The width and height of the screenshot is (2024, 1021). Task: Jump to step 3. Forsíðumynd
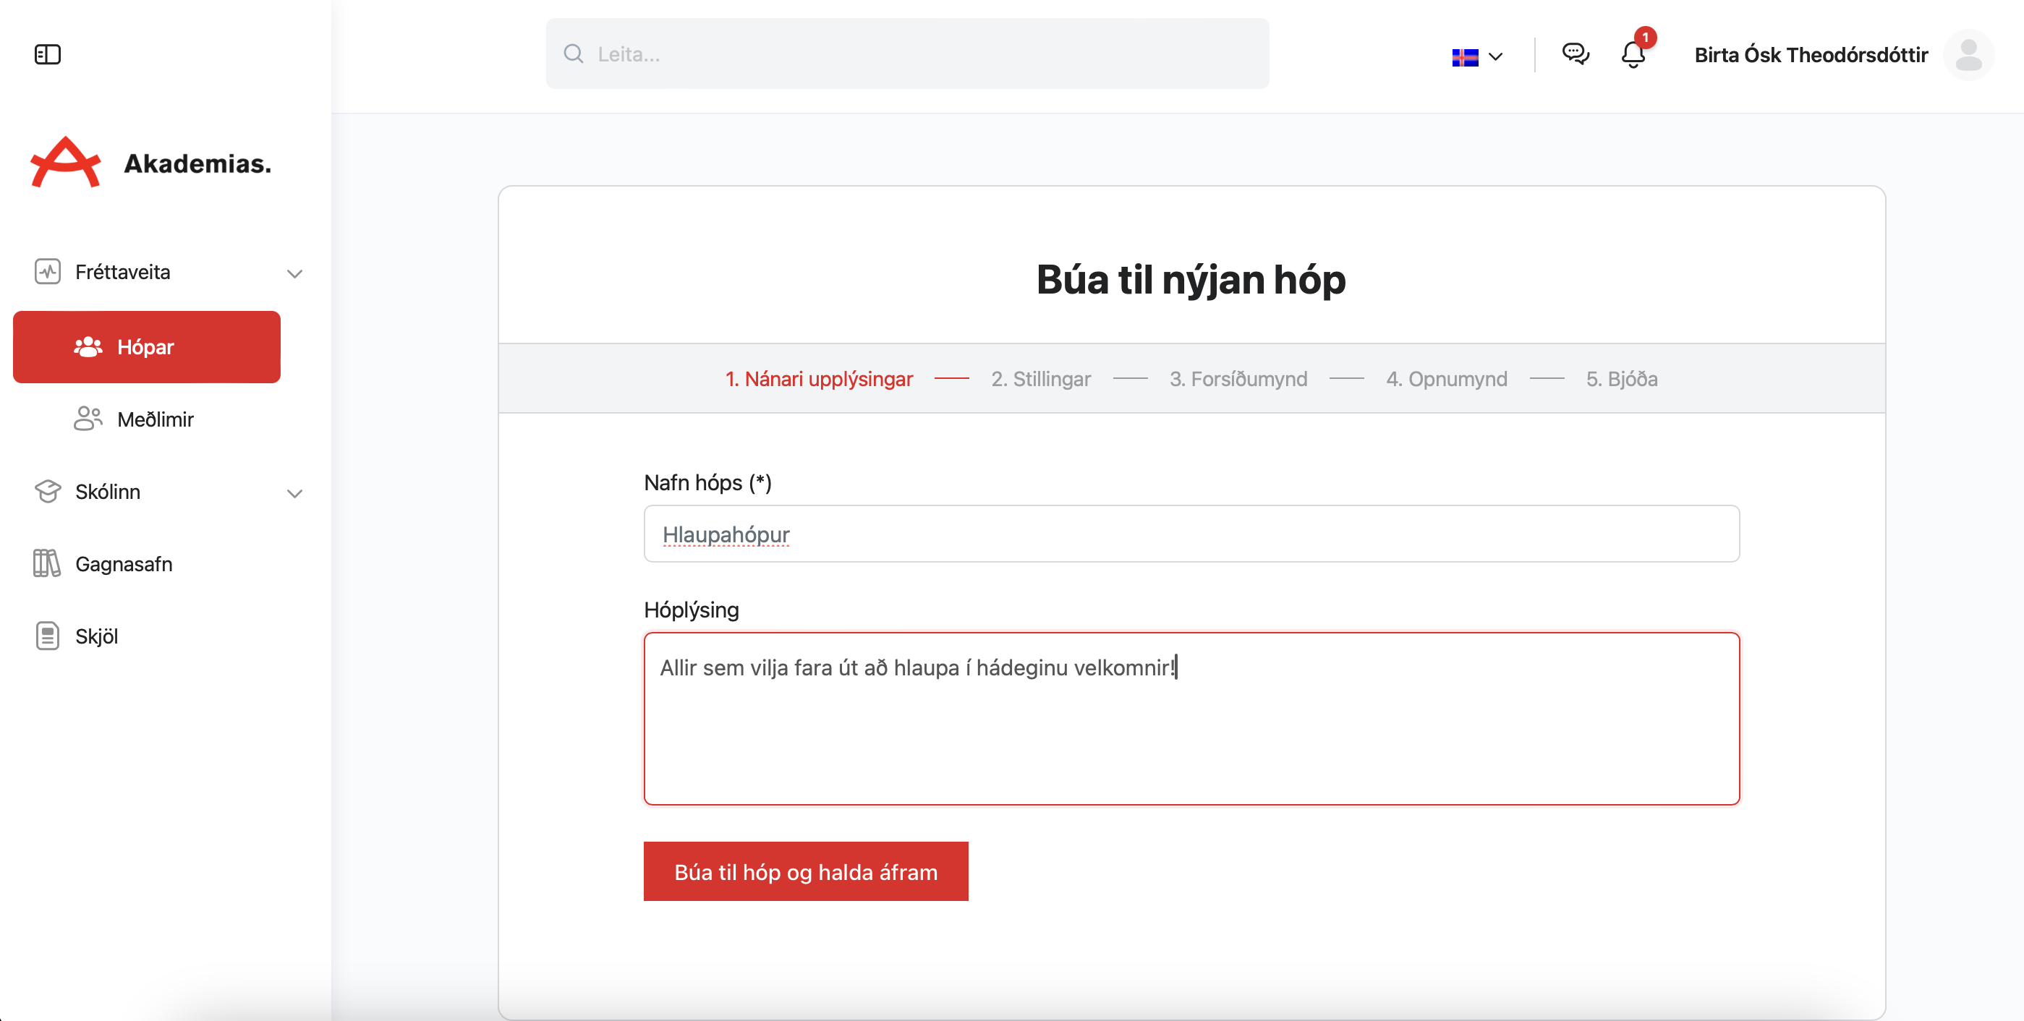pyautogui.click(x=1238, y=379)
